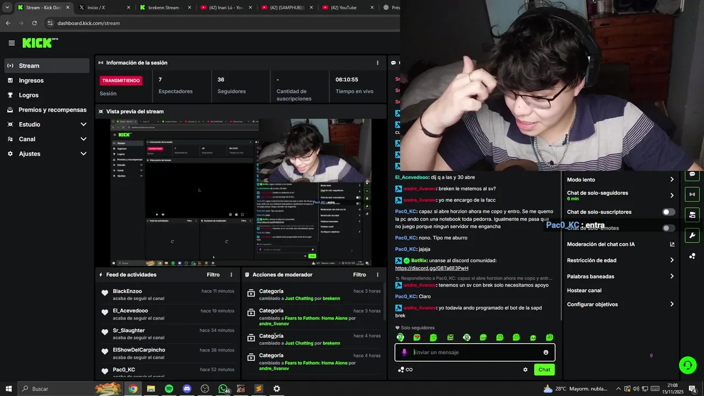
Task: Click the stream preview thumbnail
Action: click(x=241, y=193)
